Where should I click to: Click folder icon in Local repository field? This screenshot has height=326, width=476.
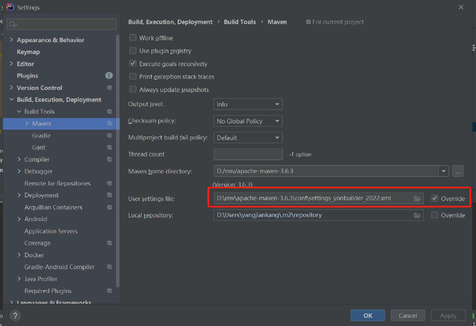pyautogui.click(x=417, y=215)
